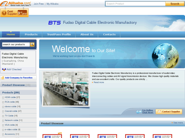Focus the search our products field
The height and width of the screenshot is (138, 185).
[x=16, y=45]
